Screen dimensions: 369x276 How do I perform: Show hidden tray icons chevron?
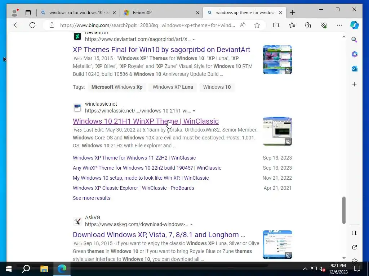click(305, 269)
